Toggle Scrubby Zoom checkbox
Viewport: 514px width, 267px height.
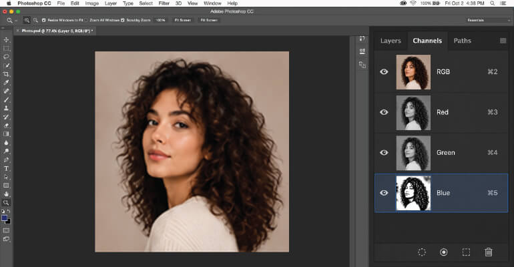point(123,20)
